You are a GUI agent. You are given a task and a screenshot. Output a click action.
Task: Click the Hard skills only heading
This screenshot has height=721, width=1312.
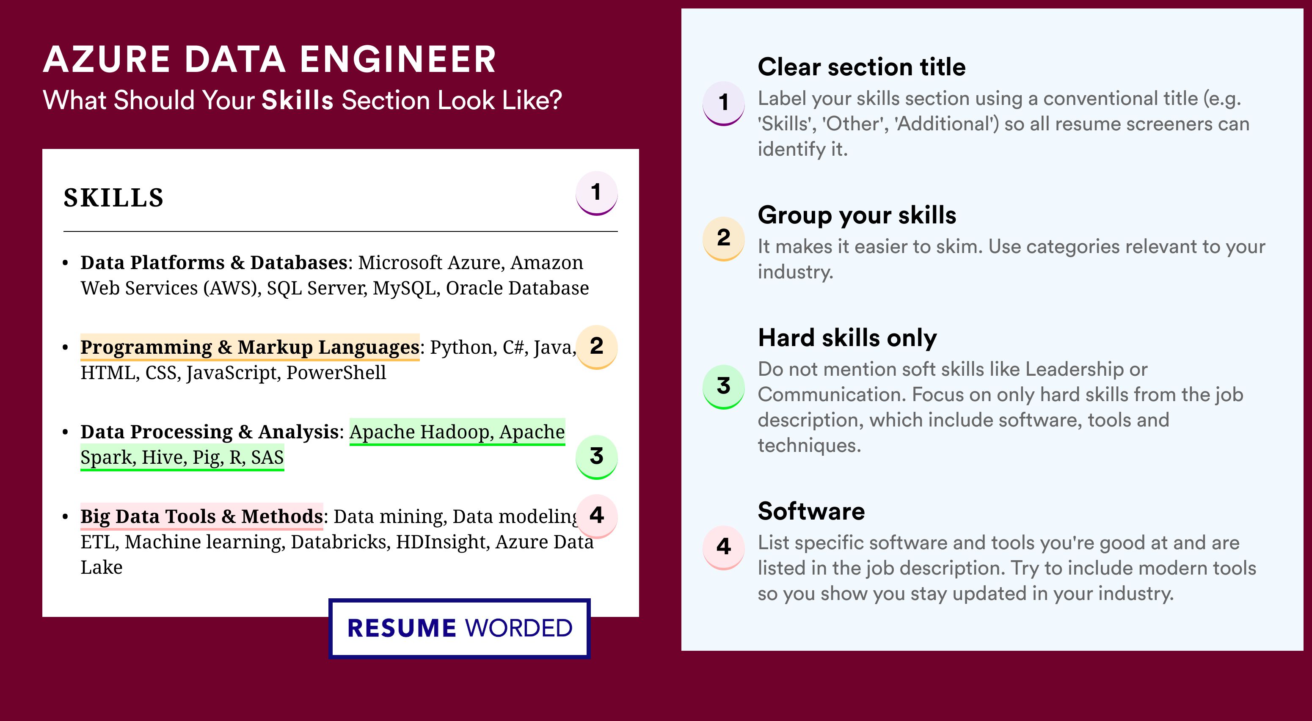[x=847, y=338]
